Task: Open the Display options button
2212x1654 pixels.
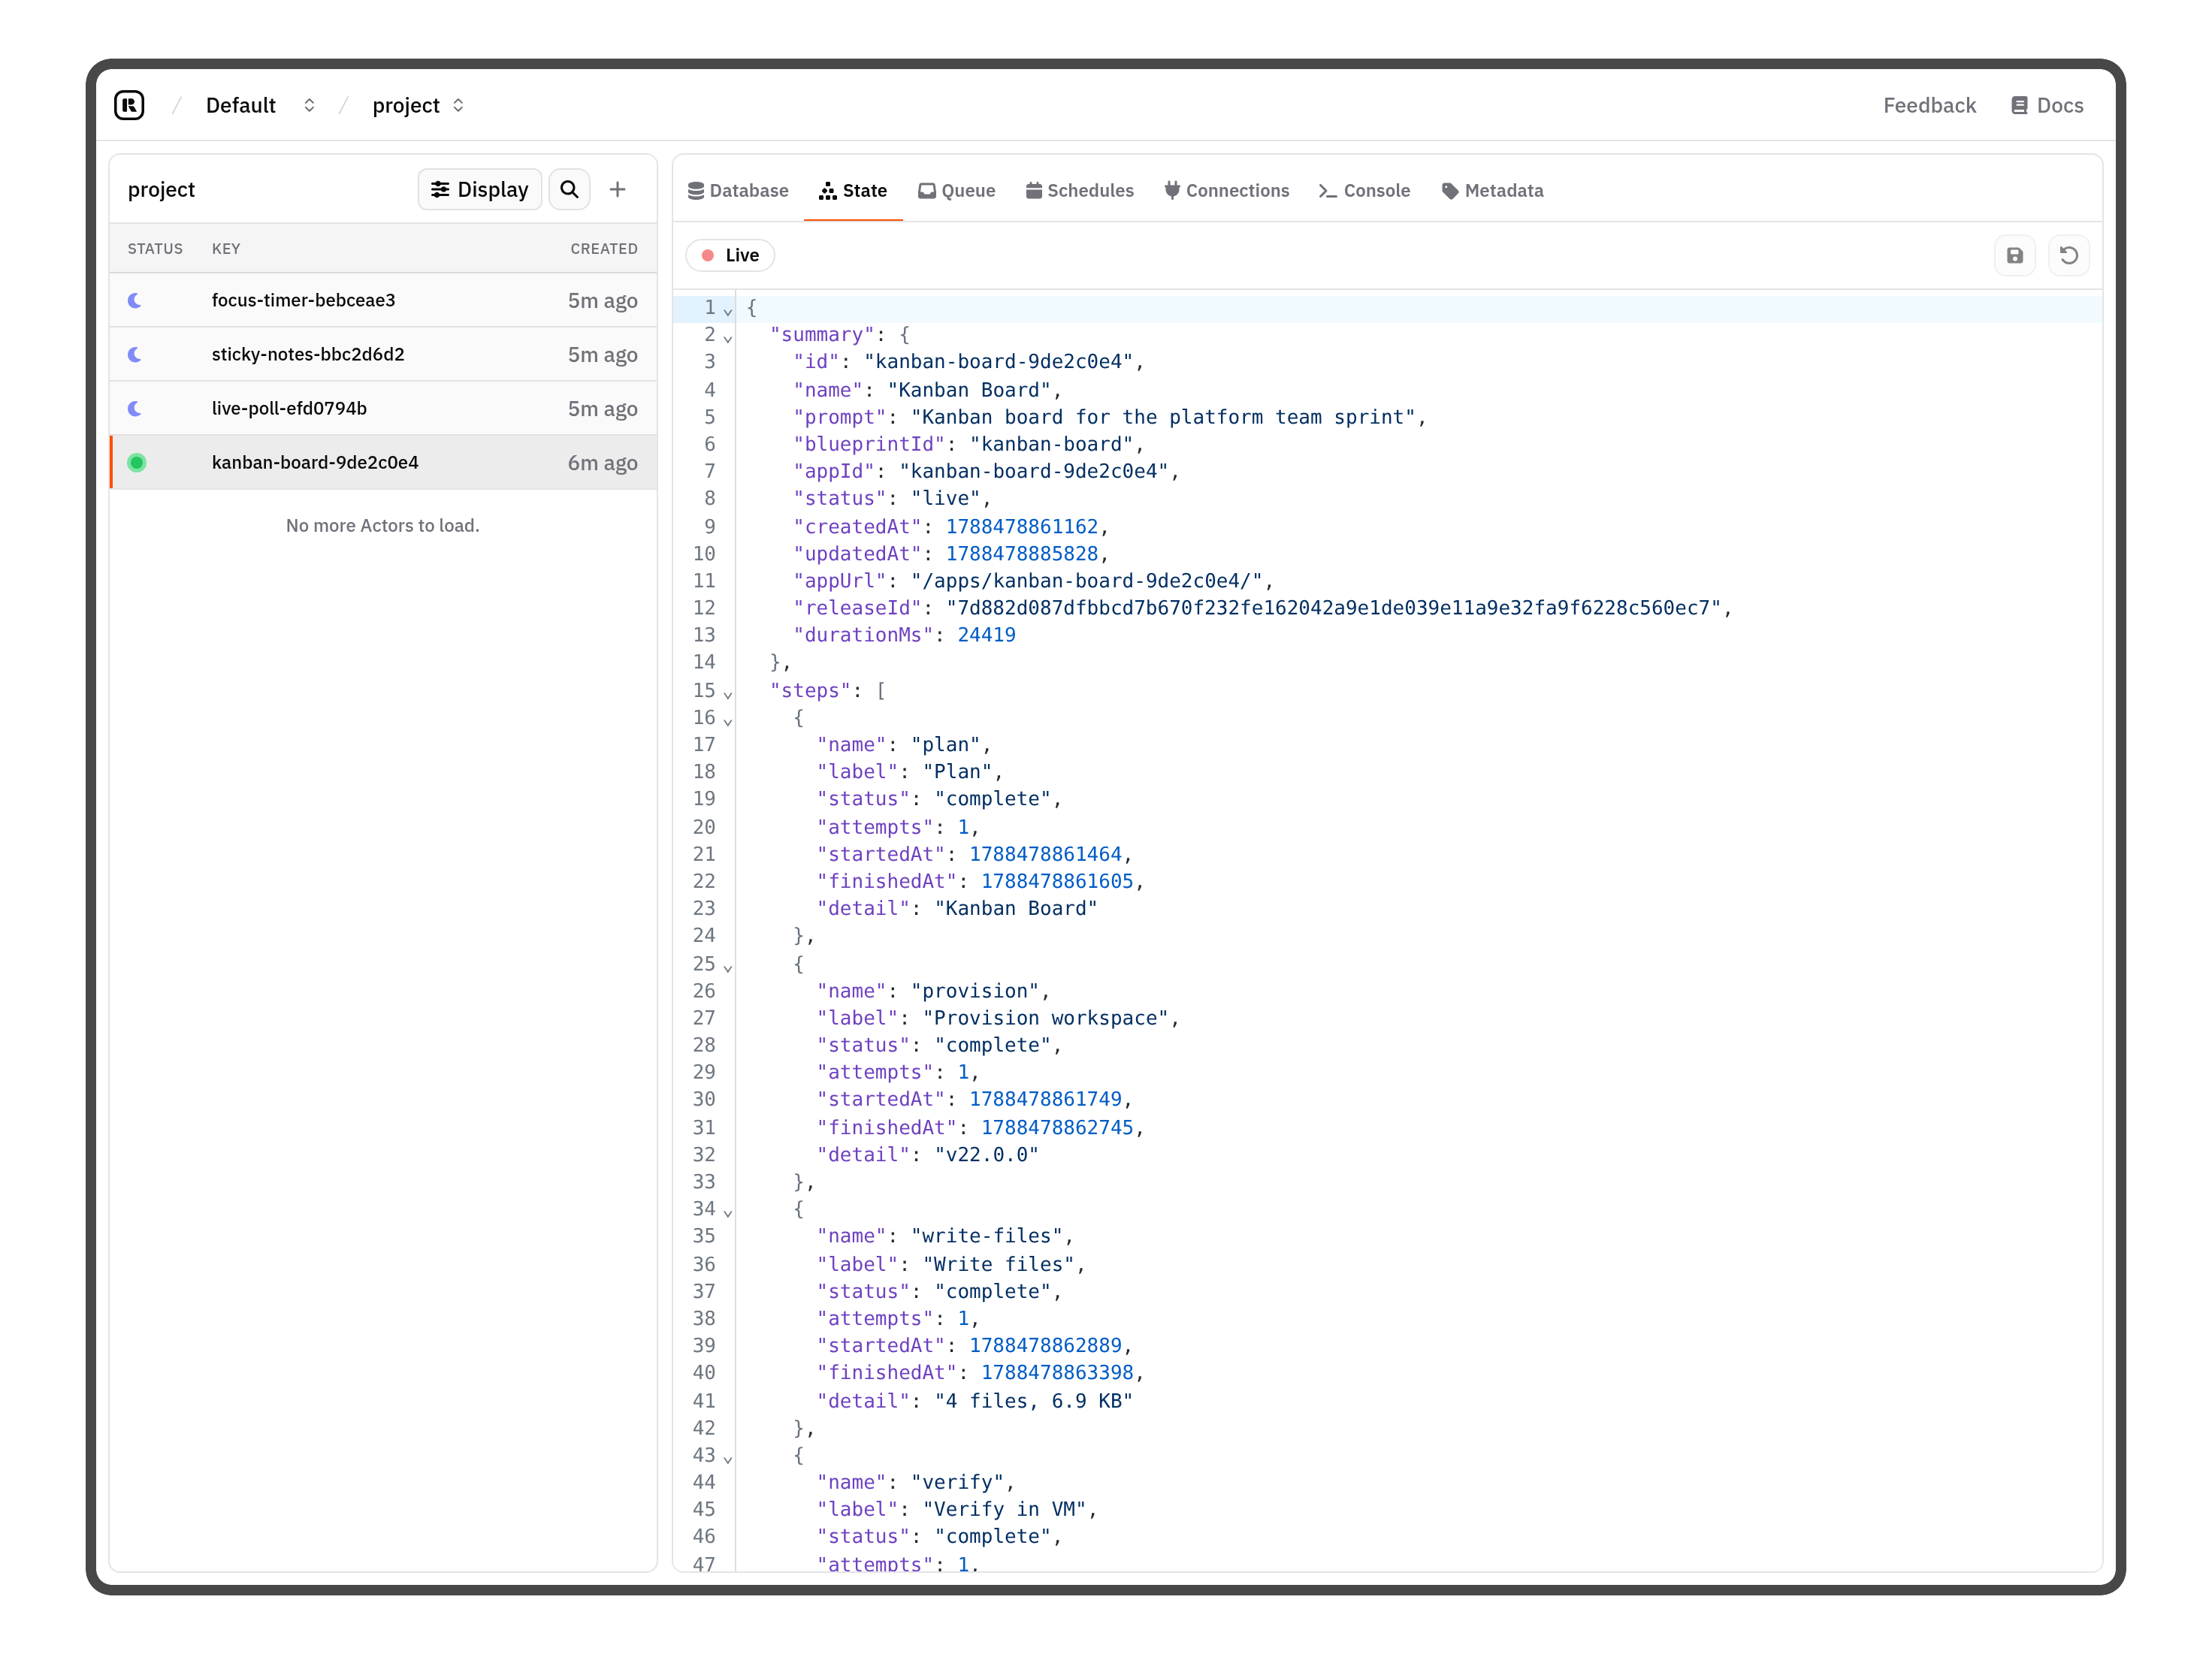Action: coord(479,189)
